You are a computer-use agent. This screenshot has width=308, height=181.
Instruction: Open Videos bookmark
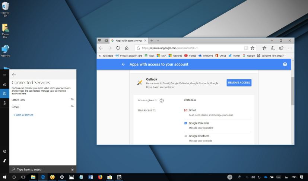(x=190, y=55)
